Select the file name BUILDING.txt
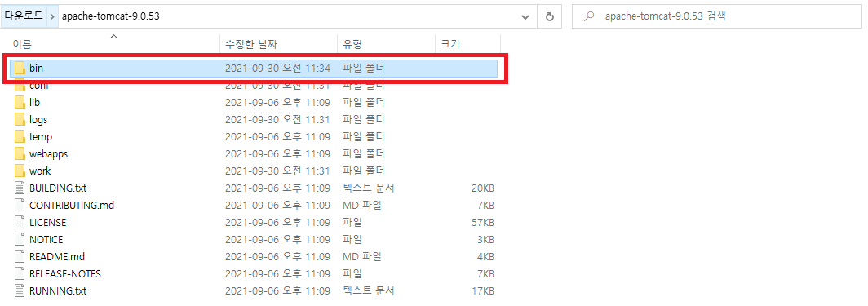Image resolution: width=868 pixels, height=306 pixels. coord(58,188)
